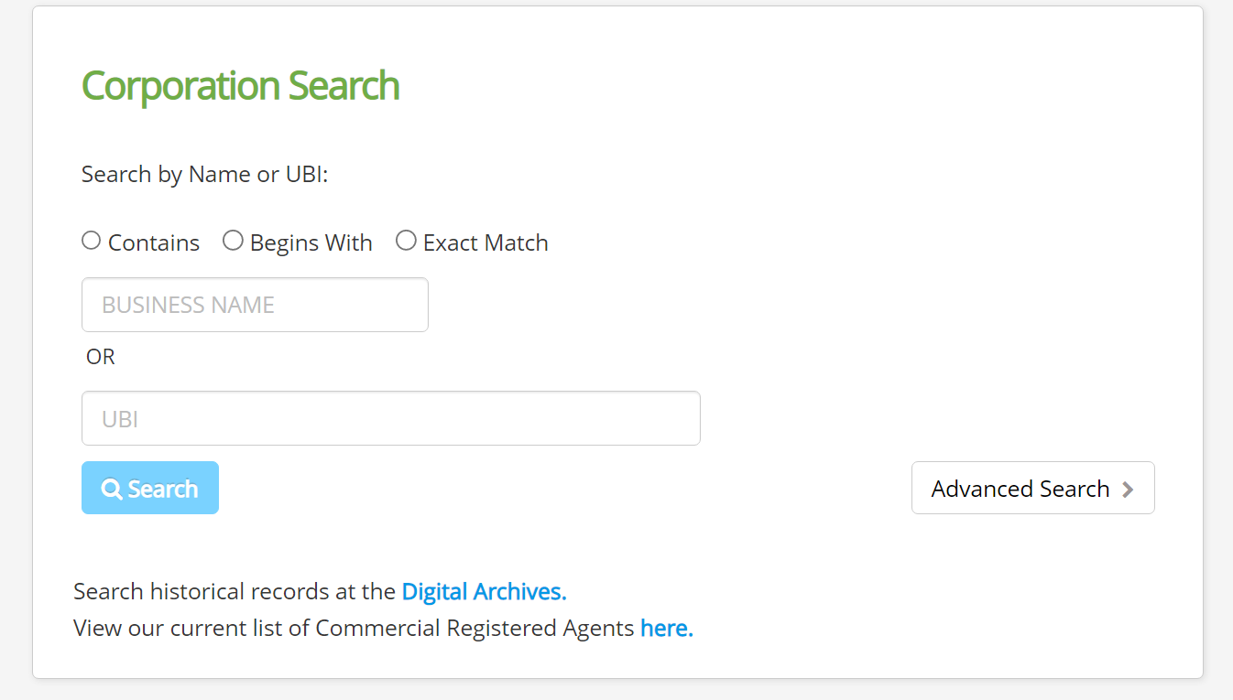Click the magnifier icon on Search button
Viewport: 1233px width, 700px height.
tap(112, 490)
